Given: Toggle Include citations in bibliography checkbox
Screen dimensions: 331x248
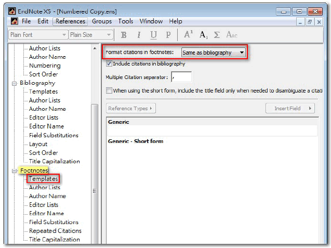Looking at the screenshot, I should (109, 63).
